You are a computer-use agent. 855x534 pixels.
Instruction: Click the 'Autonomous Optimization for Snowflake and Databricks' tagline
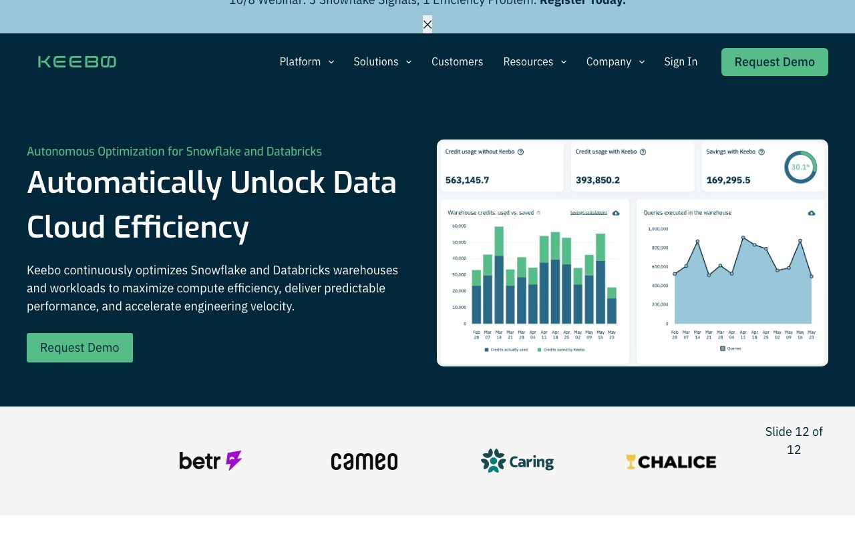coord(174,152)
